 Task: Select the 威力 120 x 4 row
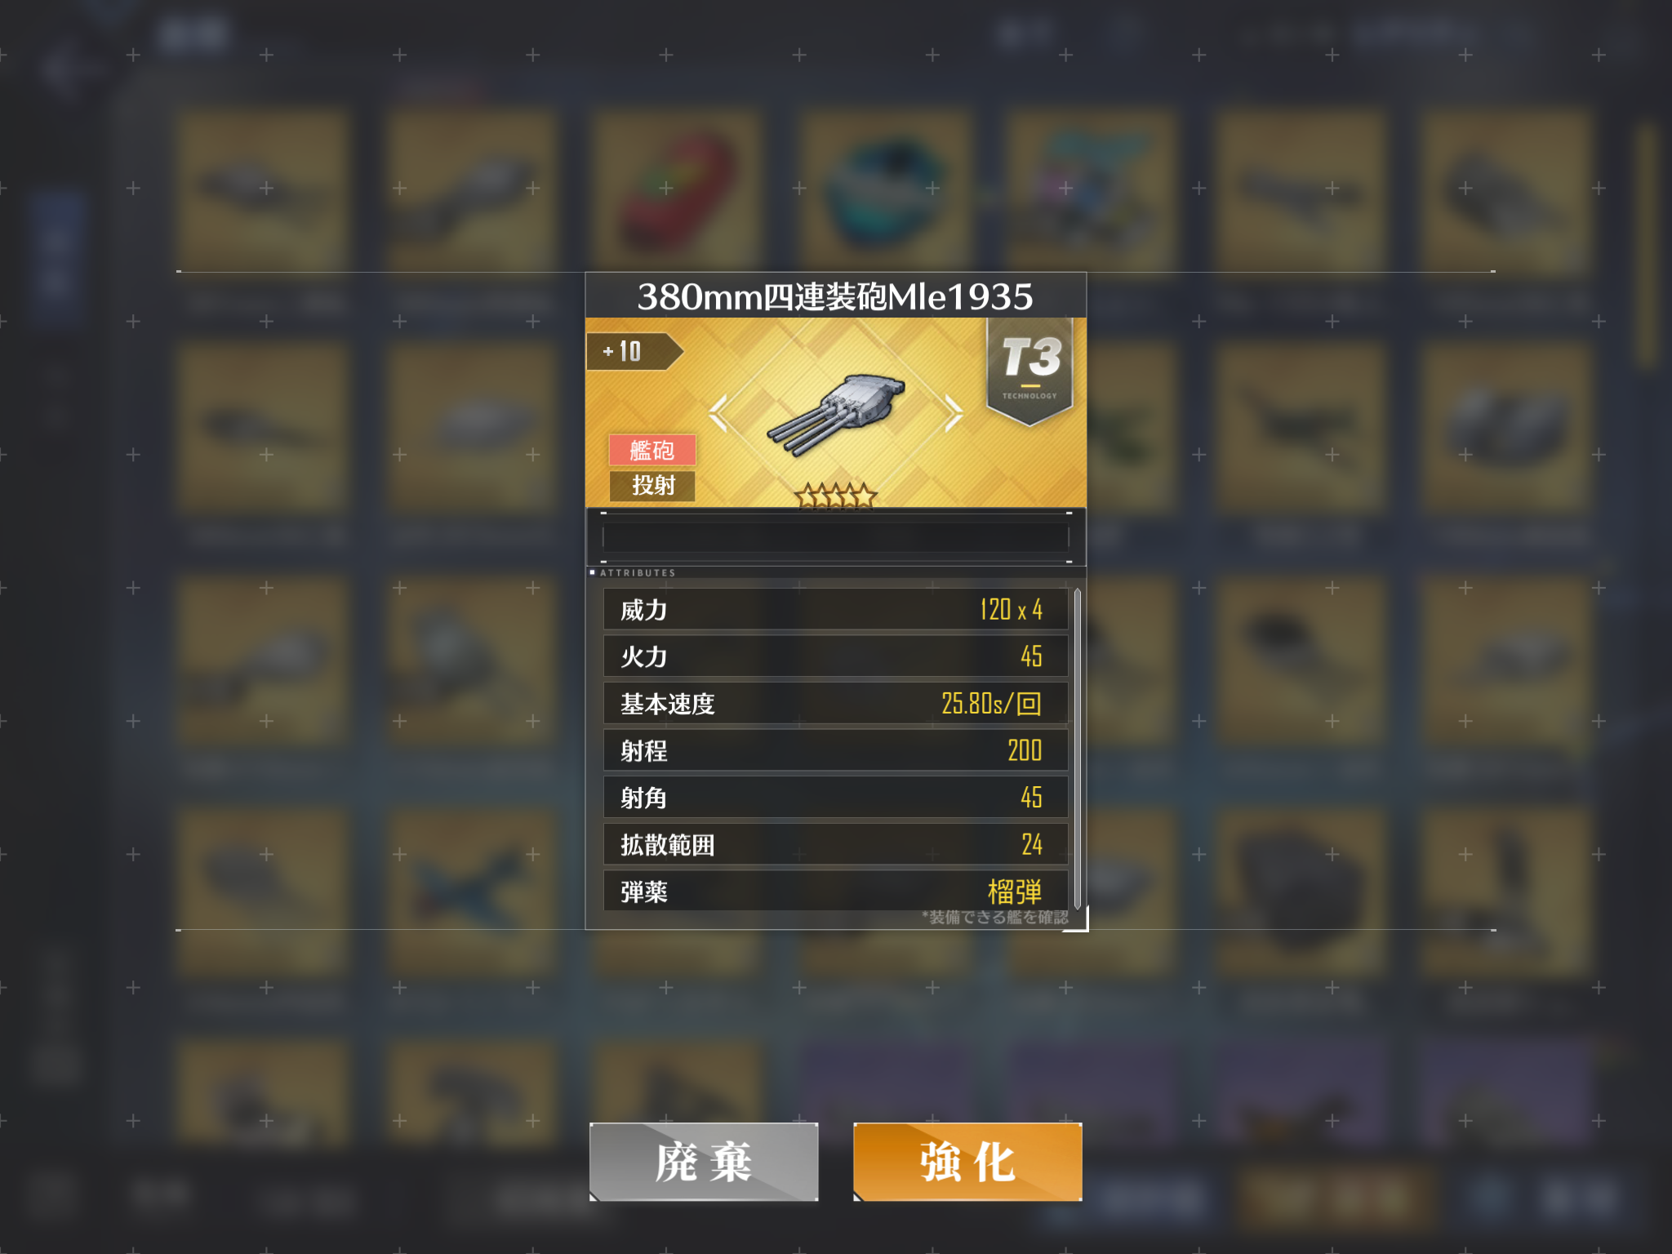click(x=835, y=610)
